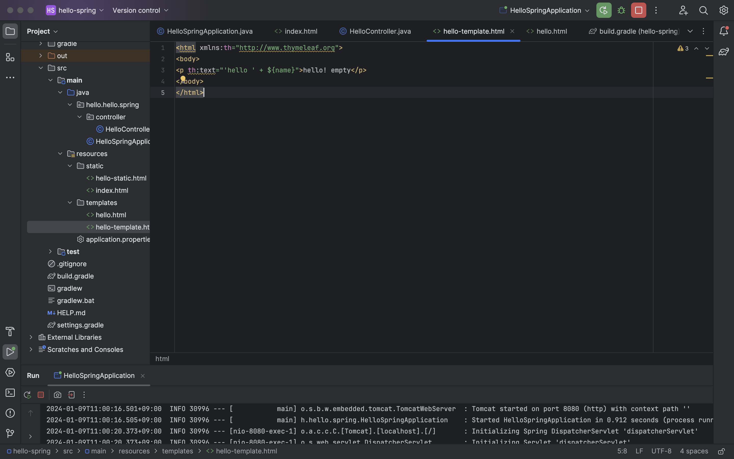Viewport: 734px width, 459px height.
Task: Open the Terminal tool window
Action: click(x=10, y=392)
